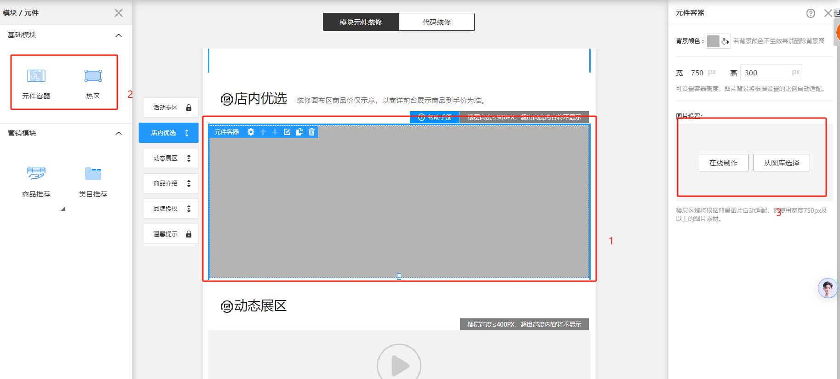Click the paint bucket background fill icon
The height and width of the screenshot is (379, 840).
coord(725,41)
